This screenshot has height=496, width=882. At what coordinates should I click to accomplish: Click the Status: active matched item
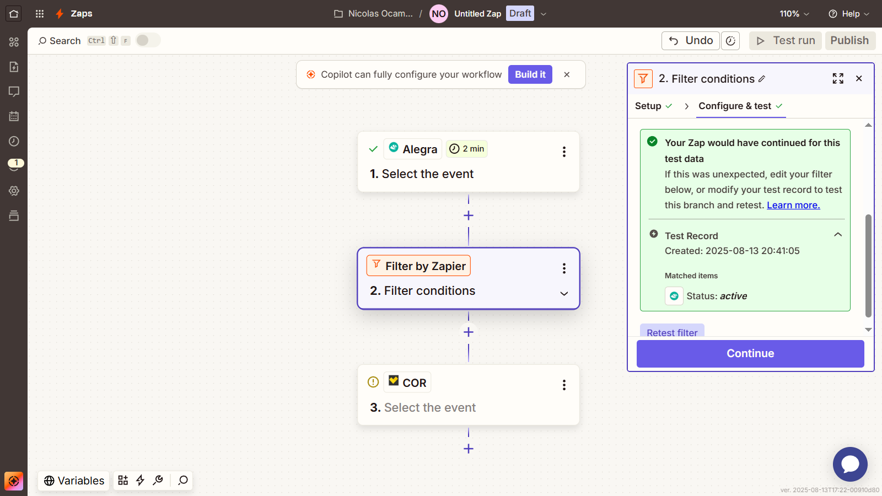pos(706,296)
